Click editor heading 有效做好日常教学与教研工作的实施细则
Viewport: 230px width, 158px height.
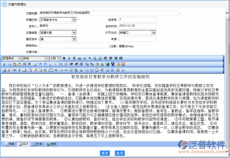110,77
